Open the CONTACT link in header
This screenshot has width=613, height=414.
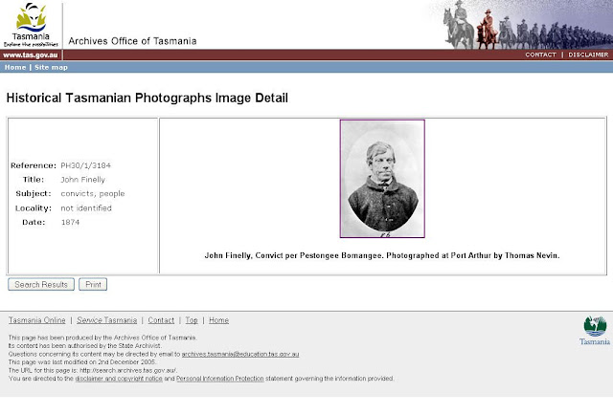[x=540, y=54]
